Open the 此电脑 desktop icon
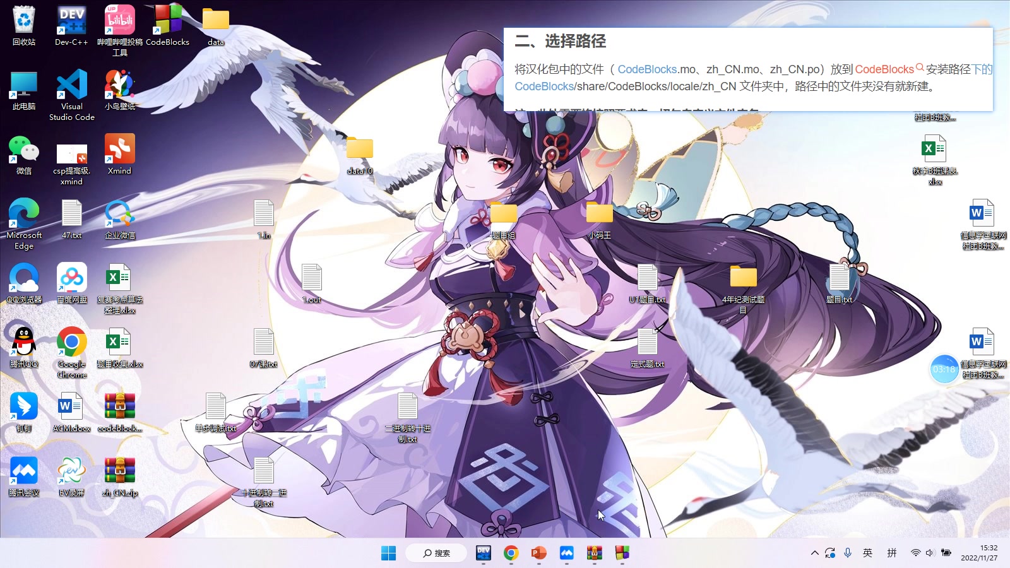Image resolution: width=1010 pixels, height=568 pixels. [x=24, y=91]
